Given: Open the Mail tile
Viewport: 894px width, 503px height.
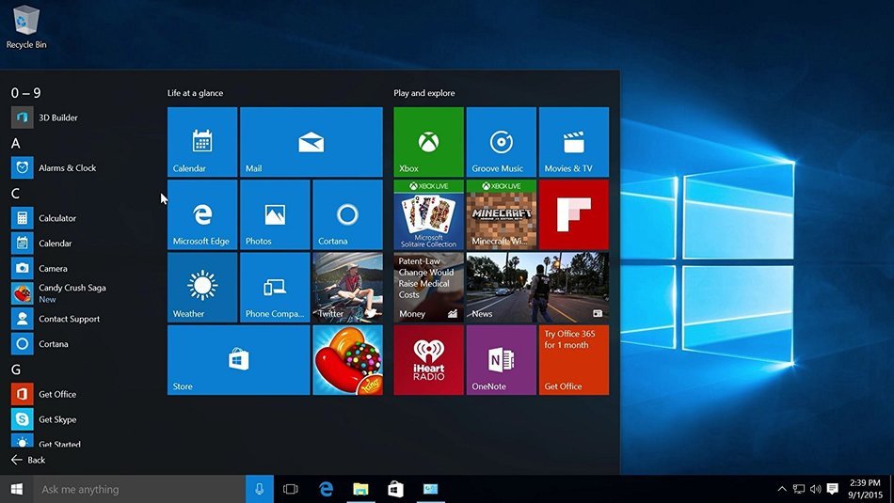Looking at the screenshot, I should pyautogui.click(x=311, y=142).
